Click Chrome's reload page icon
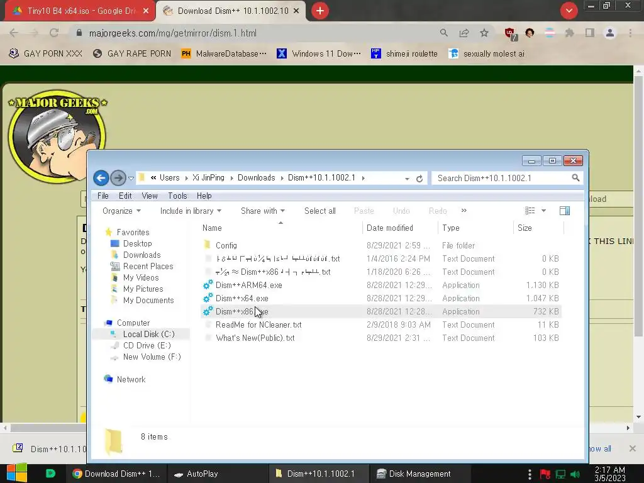This screenshot has width=644, height=483. coord(54,33)
